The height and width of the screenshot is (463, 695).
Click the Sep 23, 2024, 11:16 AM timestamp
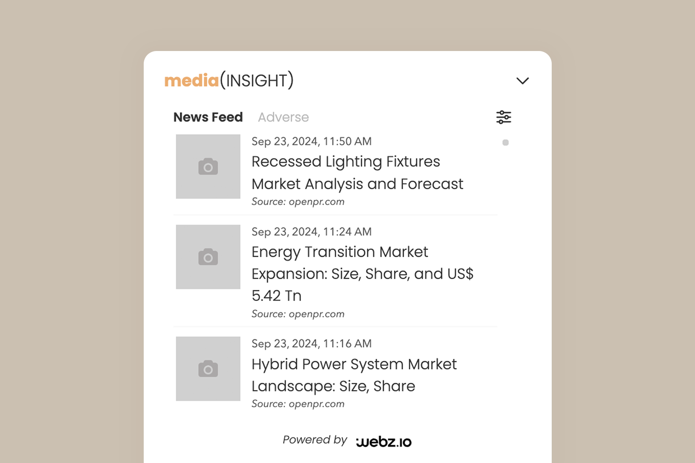coord(311,344)
